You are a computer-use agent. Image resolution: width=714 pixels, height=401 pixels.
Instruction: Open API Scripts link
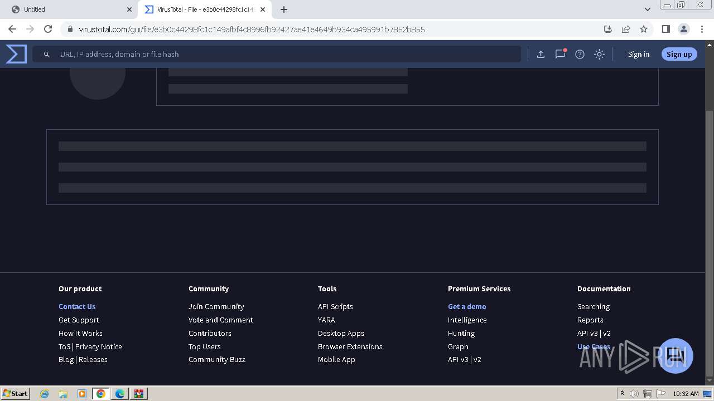(335, 306)
